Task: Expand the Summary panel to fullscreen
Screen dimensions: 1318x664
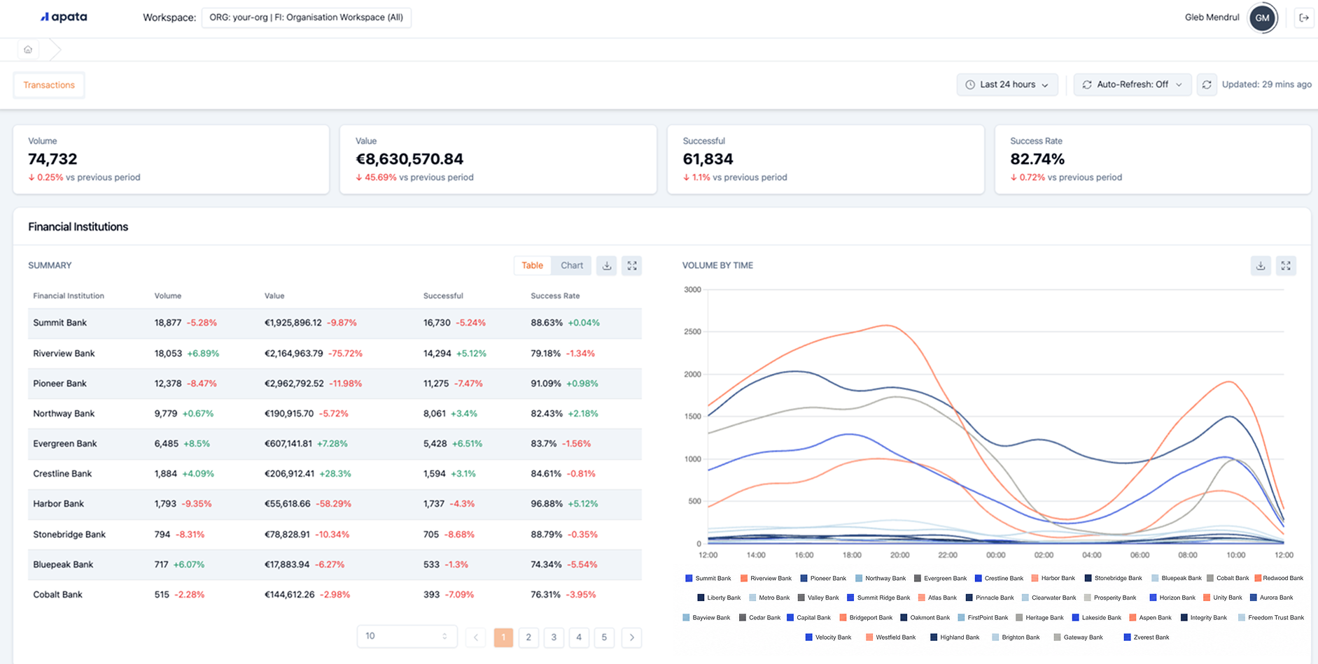Action: click(632, 266)
